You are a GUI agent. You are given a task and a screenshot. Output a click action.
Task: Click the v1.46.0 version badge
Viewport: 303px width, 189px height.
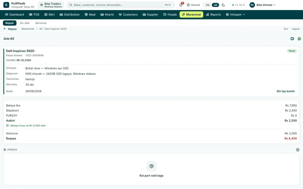[x=238, y=5]
